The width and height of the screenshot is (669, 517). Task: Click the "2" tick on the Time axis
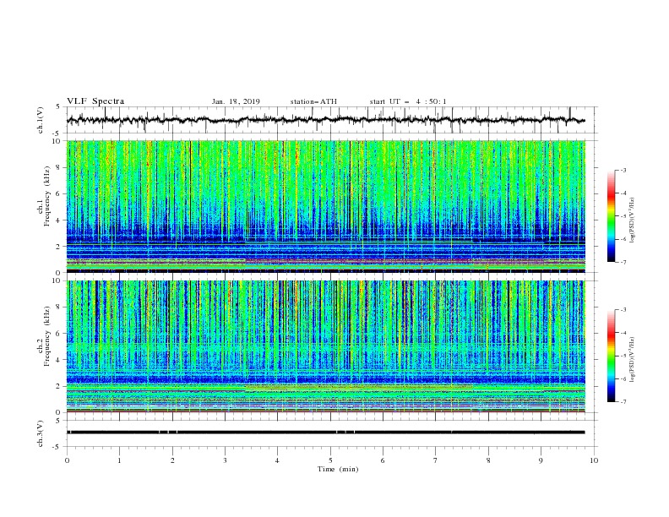coord(172,460)
